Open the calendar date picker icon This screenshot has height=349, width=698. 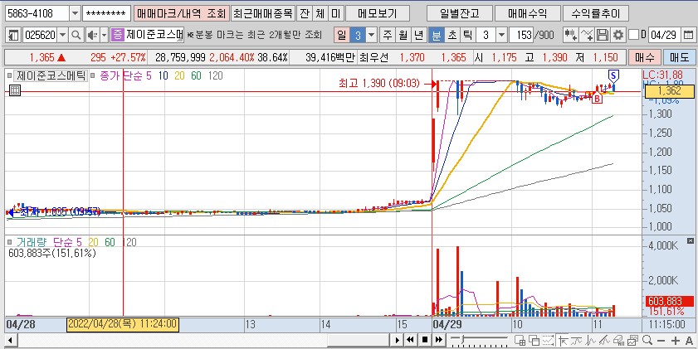[687, 35]
